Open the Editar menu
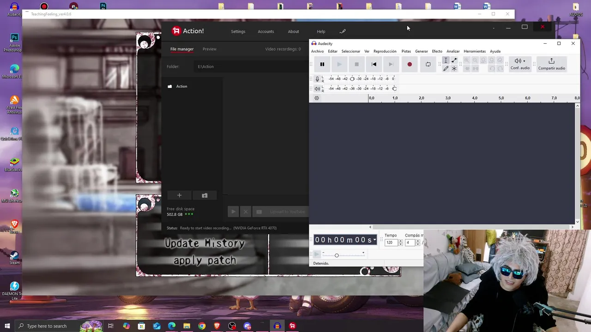The width and height of the screenshot is (591, 332). (332, 51)
